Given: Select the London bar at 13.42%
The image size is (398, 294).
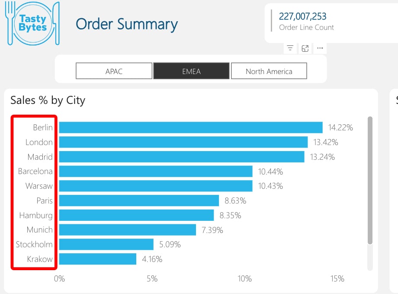Looking at the screenshot, I should pyautogui.click(x=183, y=142).
